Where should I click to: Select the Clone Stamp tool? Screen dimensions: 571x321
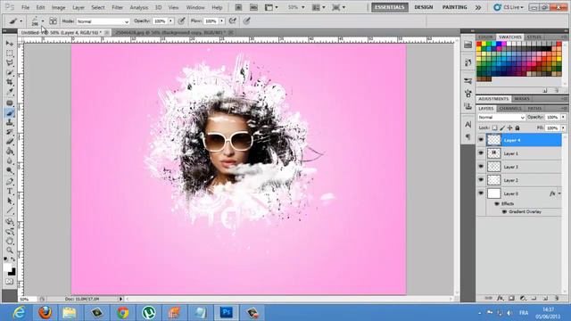(x=10, y=123)
